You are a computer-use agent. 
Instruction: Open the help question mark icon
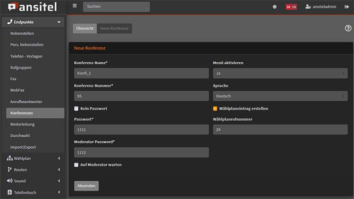point(348,28)
